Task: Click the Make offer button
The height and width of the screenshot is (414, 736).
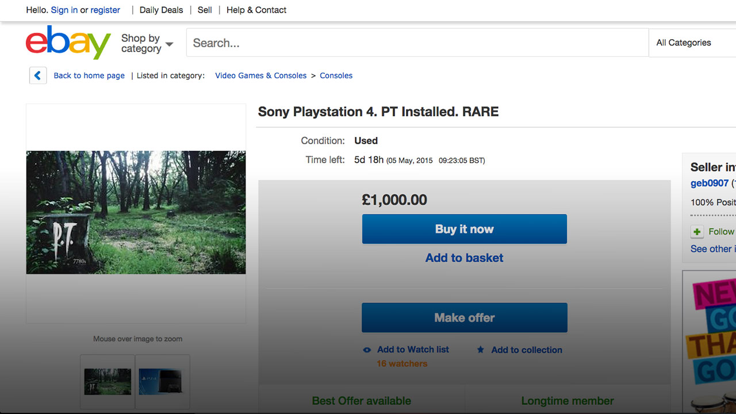Action: pyautogui.click(x=465, y=317)
